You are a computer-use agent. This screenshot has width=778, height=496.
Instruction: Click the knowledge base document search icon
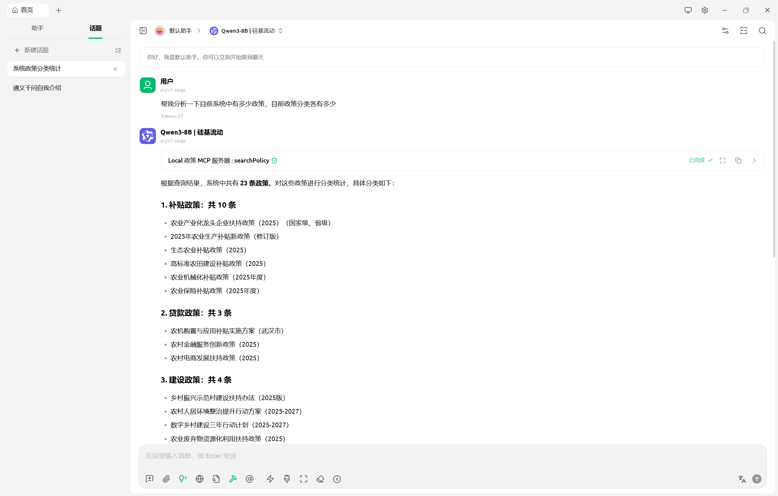216,479
